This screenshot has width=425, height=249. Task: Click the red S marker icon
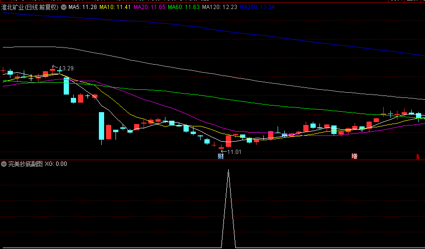click(x=418, y=156)
